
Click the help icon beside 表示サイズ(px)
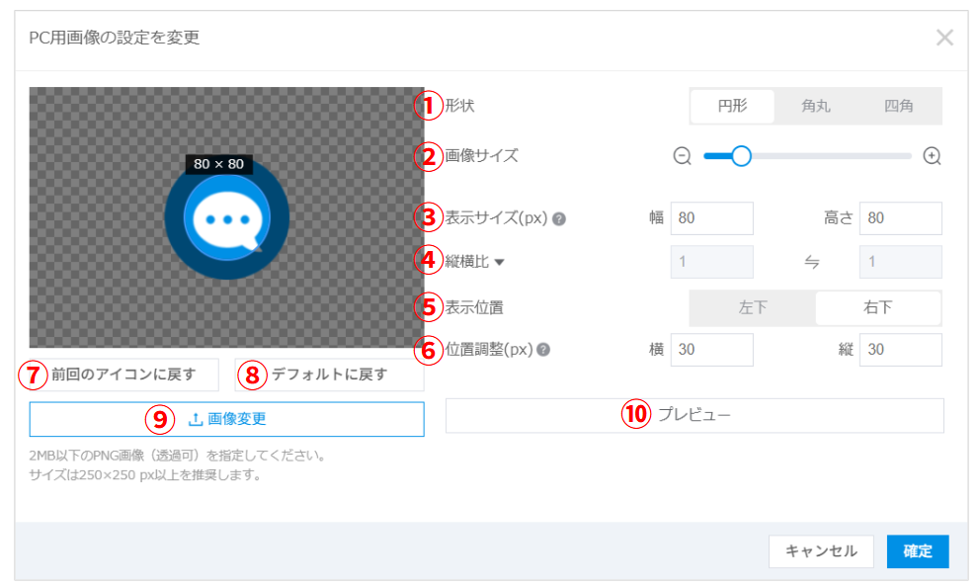click(559, 219)
